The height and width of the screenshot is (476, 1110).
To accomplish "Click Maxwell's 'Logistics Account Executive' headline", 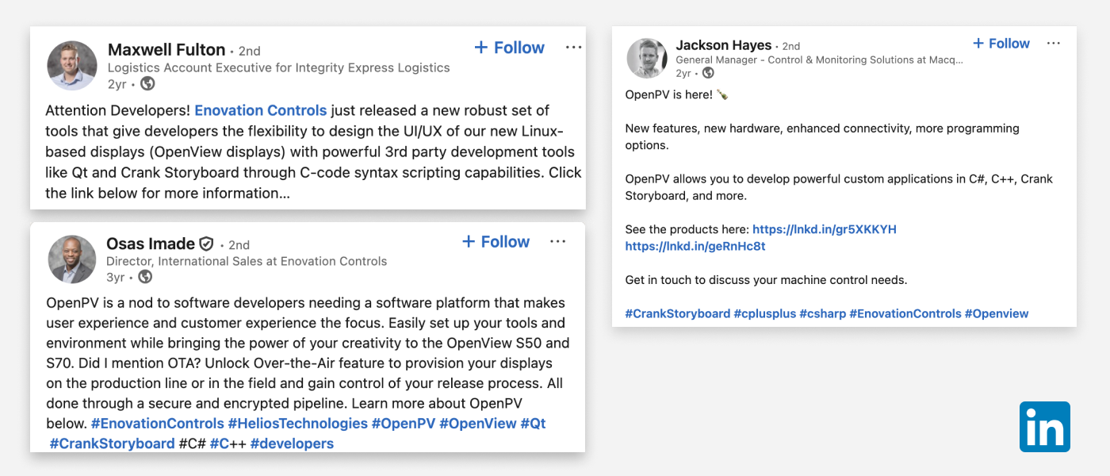I will click(x=279, y=68).
